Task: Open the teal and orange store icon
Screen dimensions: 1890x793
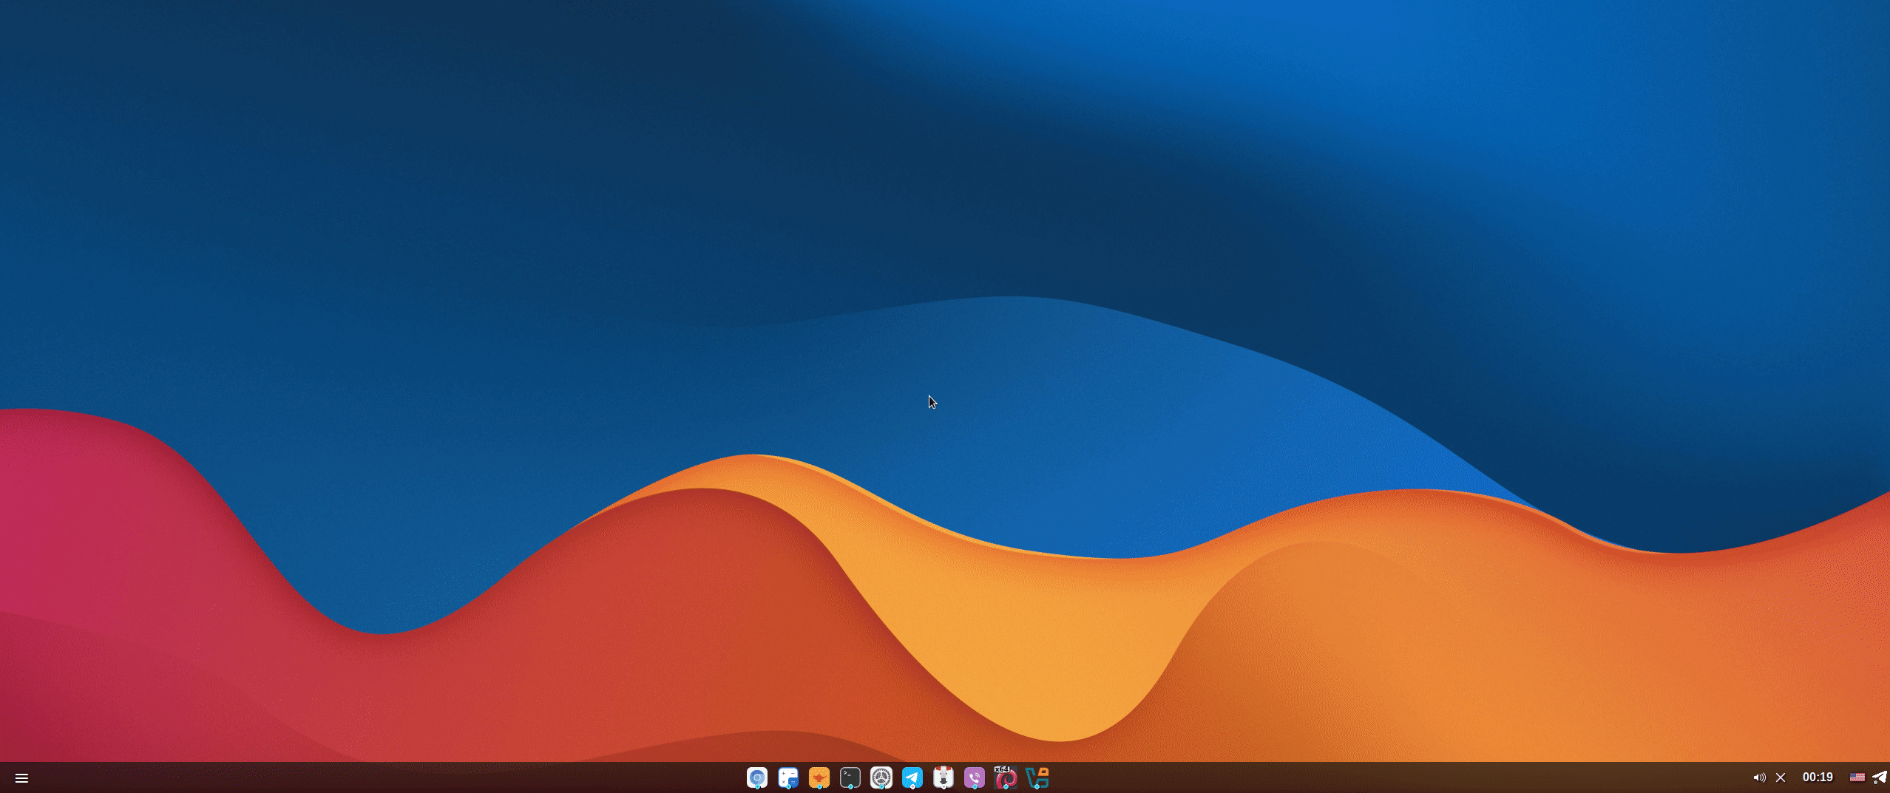Action: coord(1037,777)
